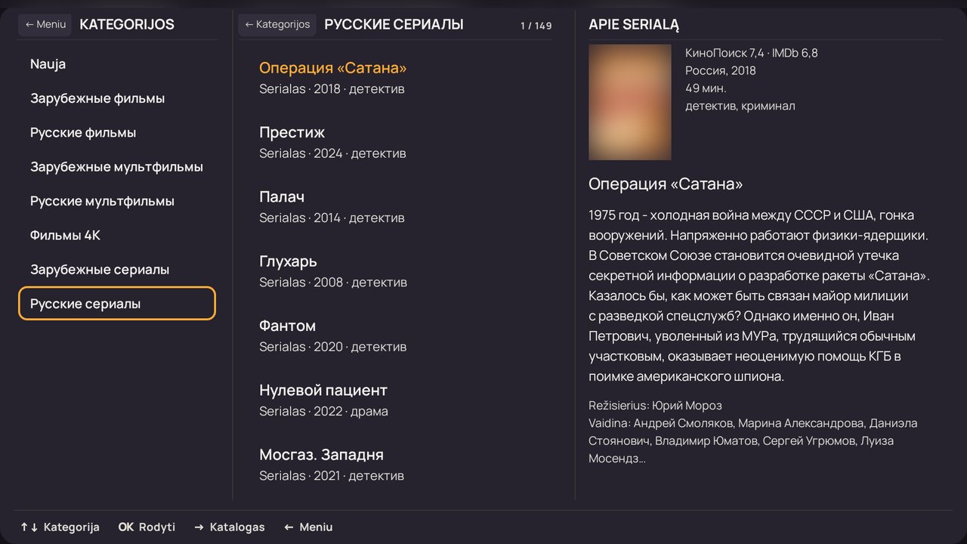
Task: Select the Фильмы 4K category
Action: tap(117, 235)
